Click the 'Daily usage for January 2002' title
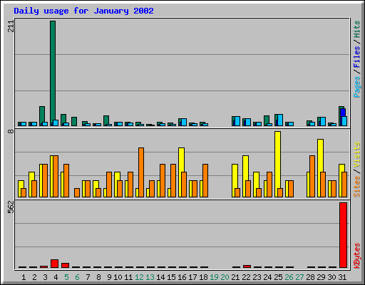 click(x=83, y=11)
